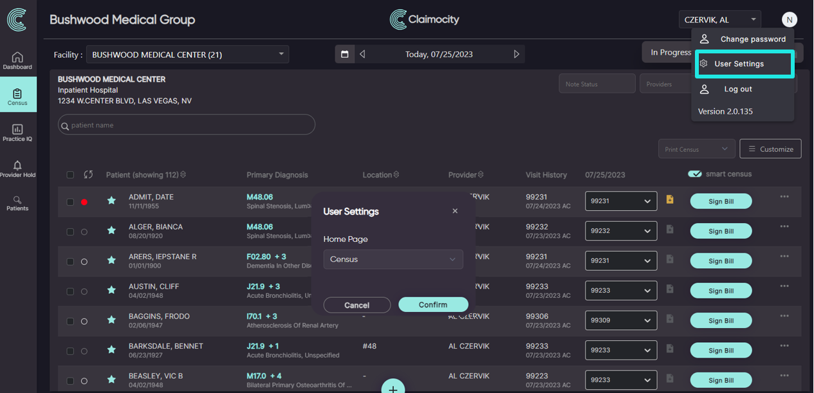Toggle favorite star for ALGER, BIANCA
Screen dimensions: 814x393
pyautogui.click(x=111, y=231)
